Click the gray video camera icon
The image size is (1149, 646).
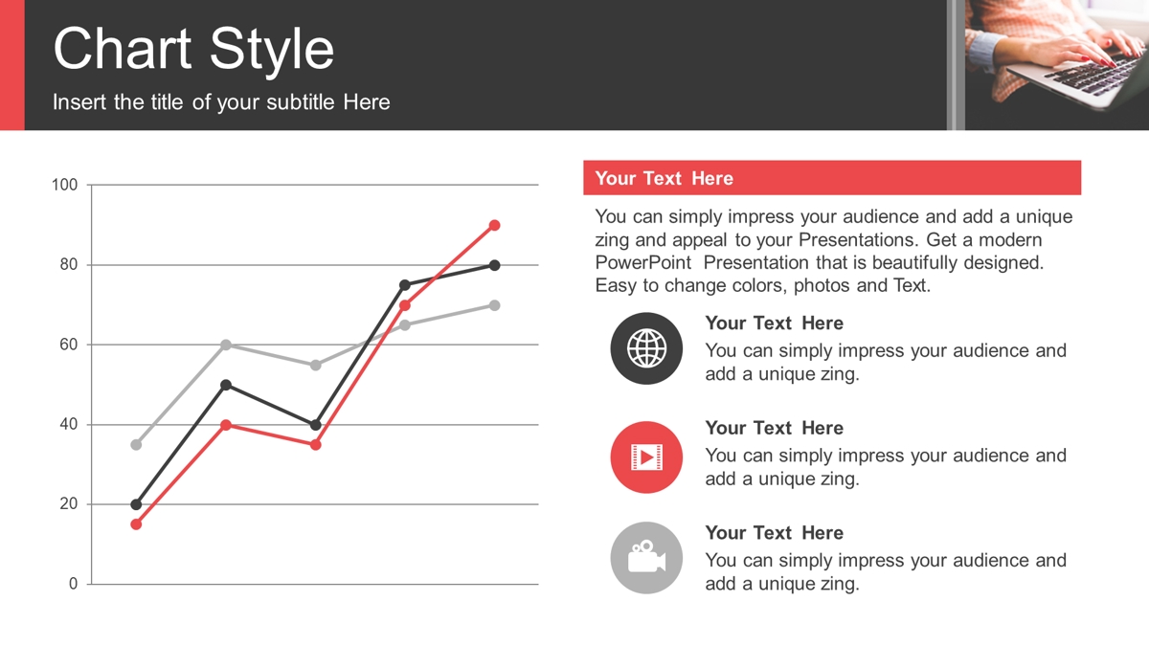[646, 558]
